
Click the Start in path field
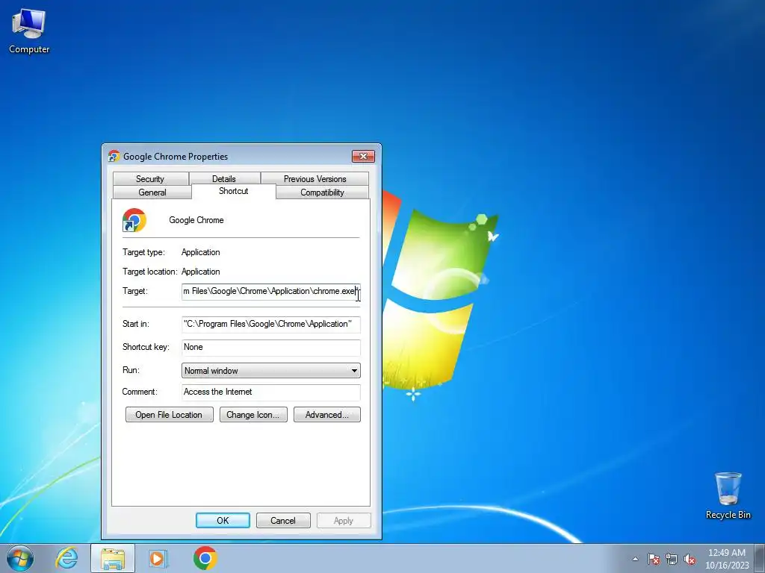[270, 324]
